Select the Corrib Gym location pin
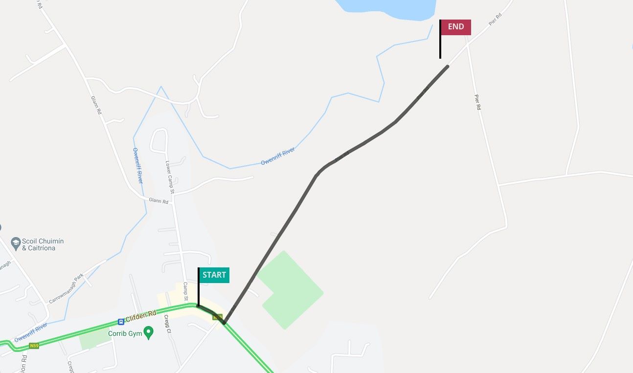Screen dimensions: 633x373 pos(150,333)
